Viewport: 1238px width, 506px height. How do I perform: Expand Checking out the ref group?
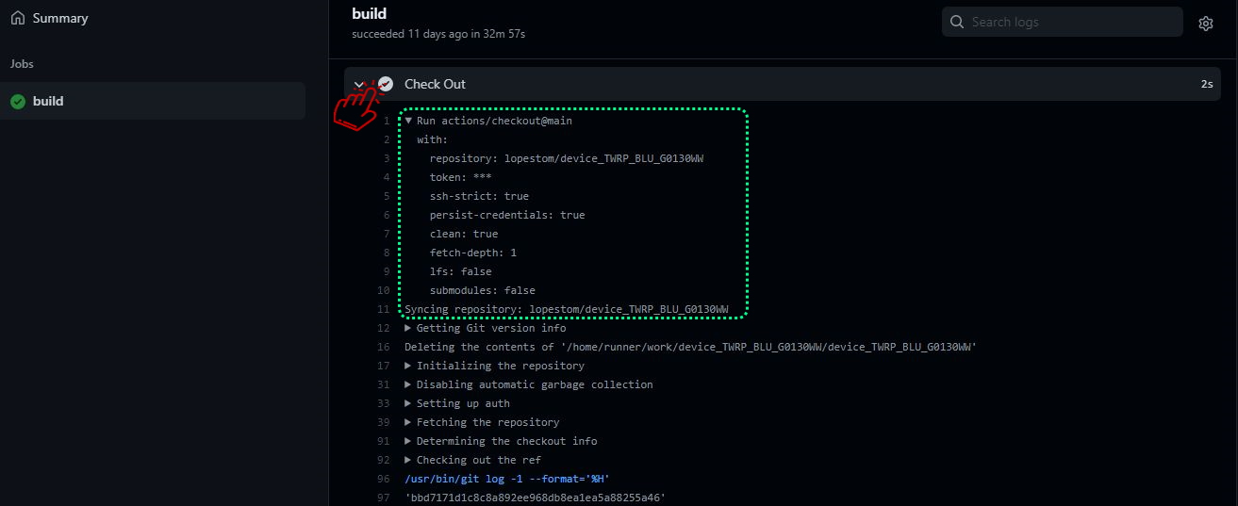click(x=408, y=460)
